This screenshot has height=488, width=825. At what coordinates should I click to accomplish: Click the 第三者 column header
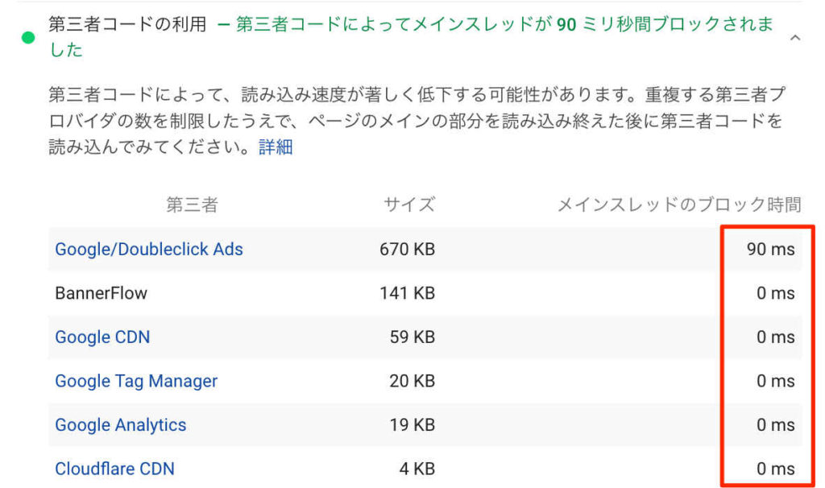click(192, 205)
